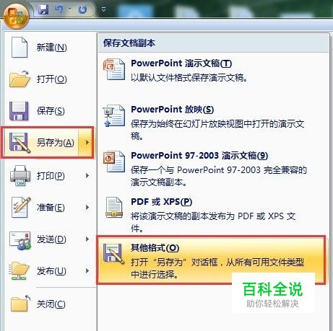This screenshot has width=333, height=331.
Task: Click the Undo arrow in quick access toolbar
Action: click(59, 9)
